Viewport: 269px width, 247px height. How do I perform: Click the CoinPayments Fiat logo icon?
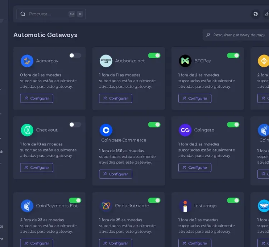[x=27, y=206]
